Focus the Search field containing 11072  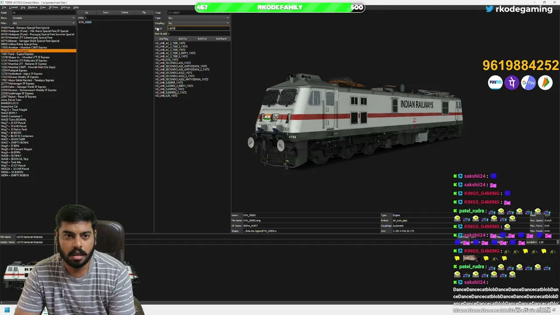(x=199, y=28)
